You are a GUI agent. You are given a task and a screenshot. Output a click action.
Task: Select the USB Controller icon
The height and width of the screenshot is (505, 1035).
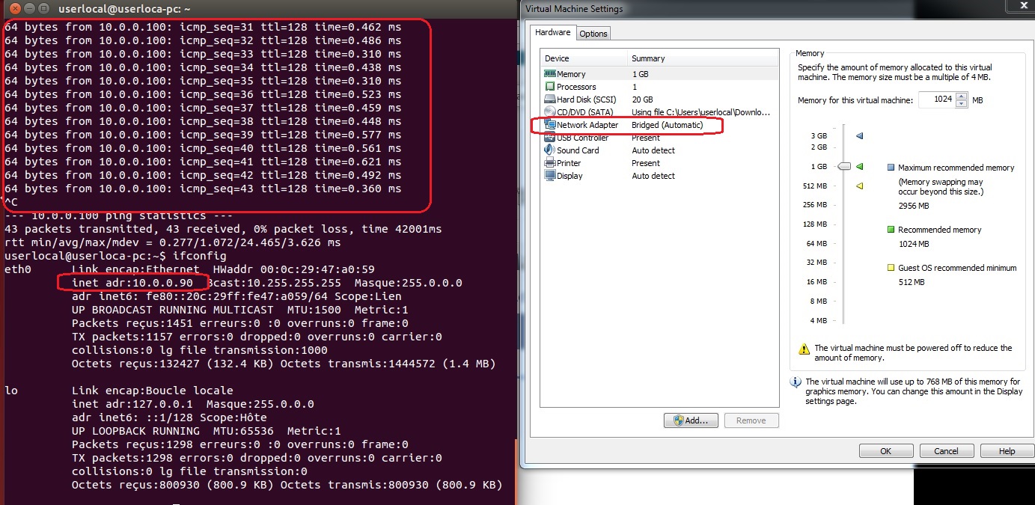pyautogui.click(x=549, y=138)
